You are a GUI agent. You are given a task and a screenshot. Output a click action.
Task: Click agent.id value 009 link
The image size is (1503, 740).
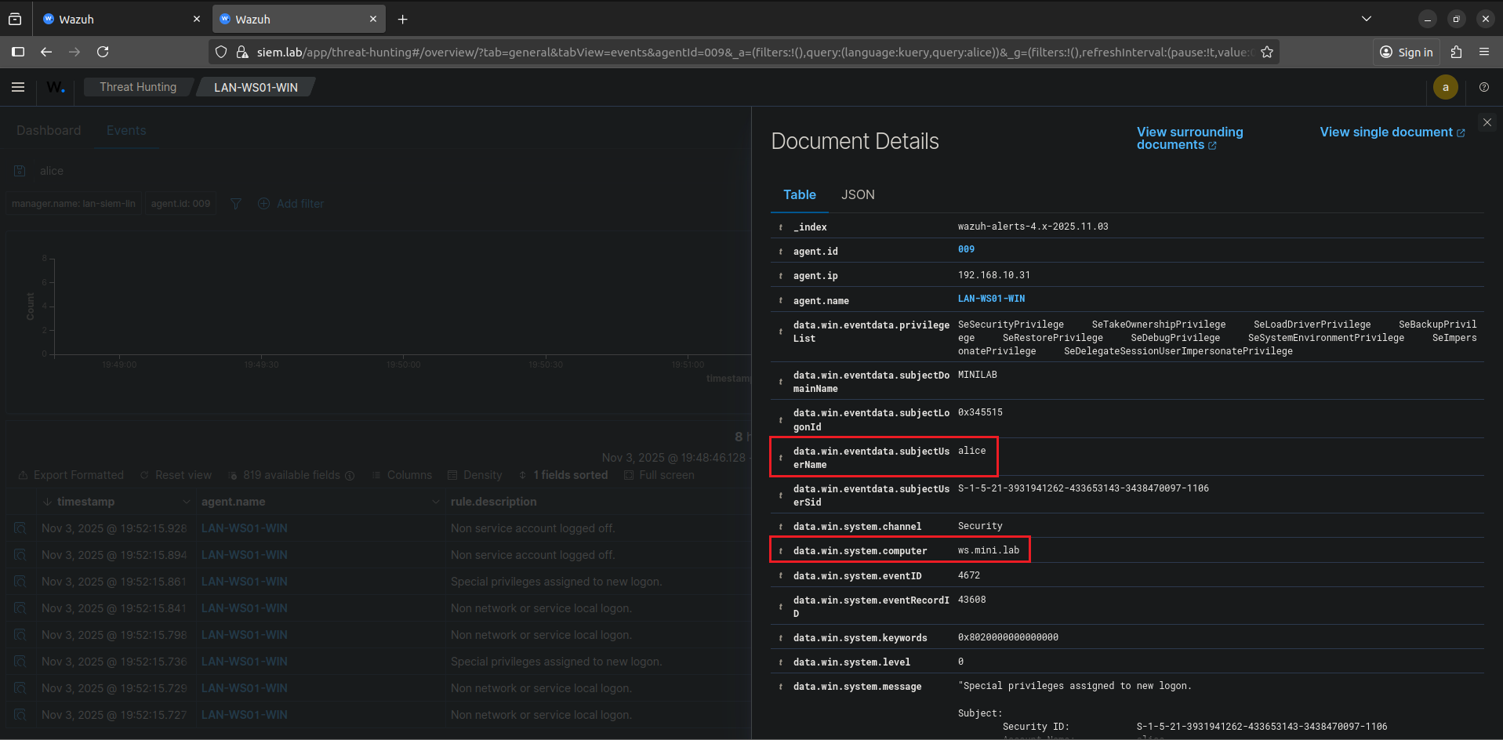pyautogui.click(x=966, y=249)
